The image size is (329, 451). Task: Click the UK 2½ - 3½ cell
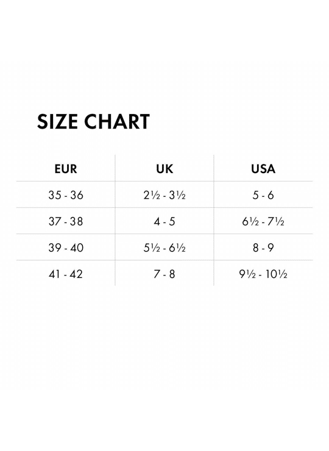(164, 195)
